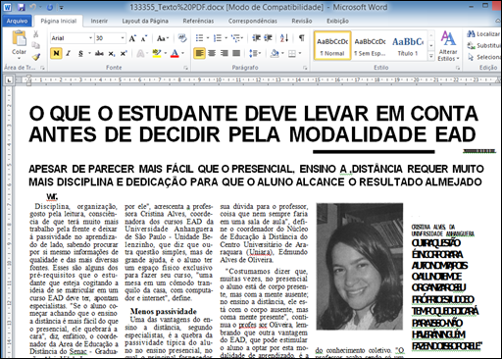
Task: Click the red font color button
Action: click(x=175, y=53)
